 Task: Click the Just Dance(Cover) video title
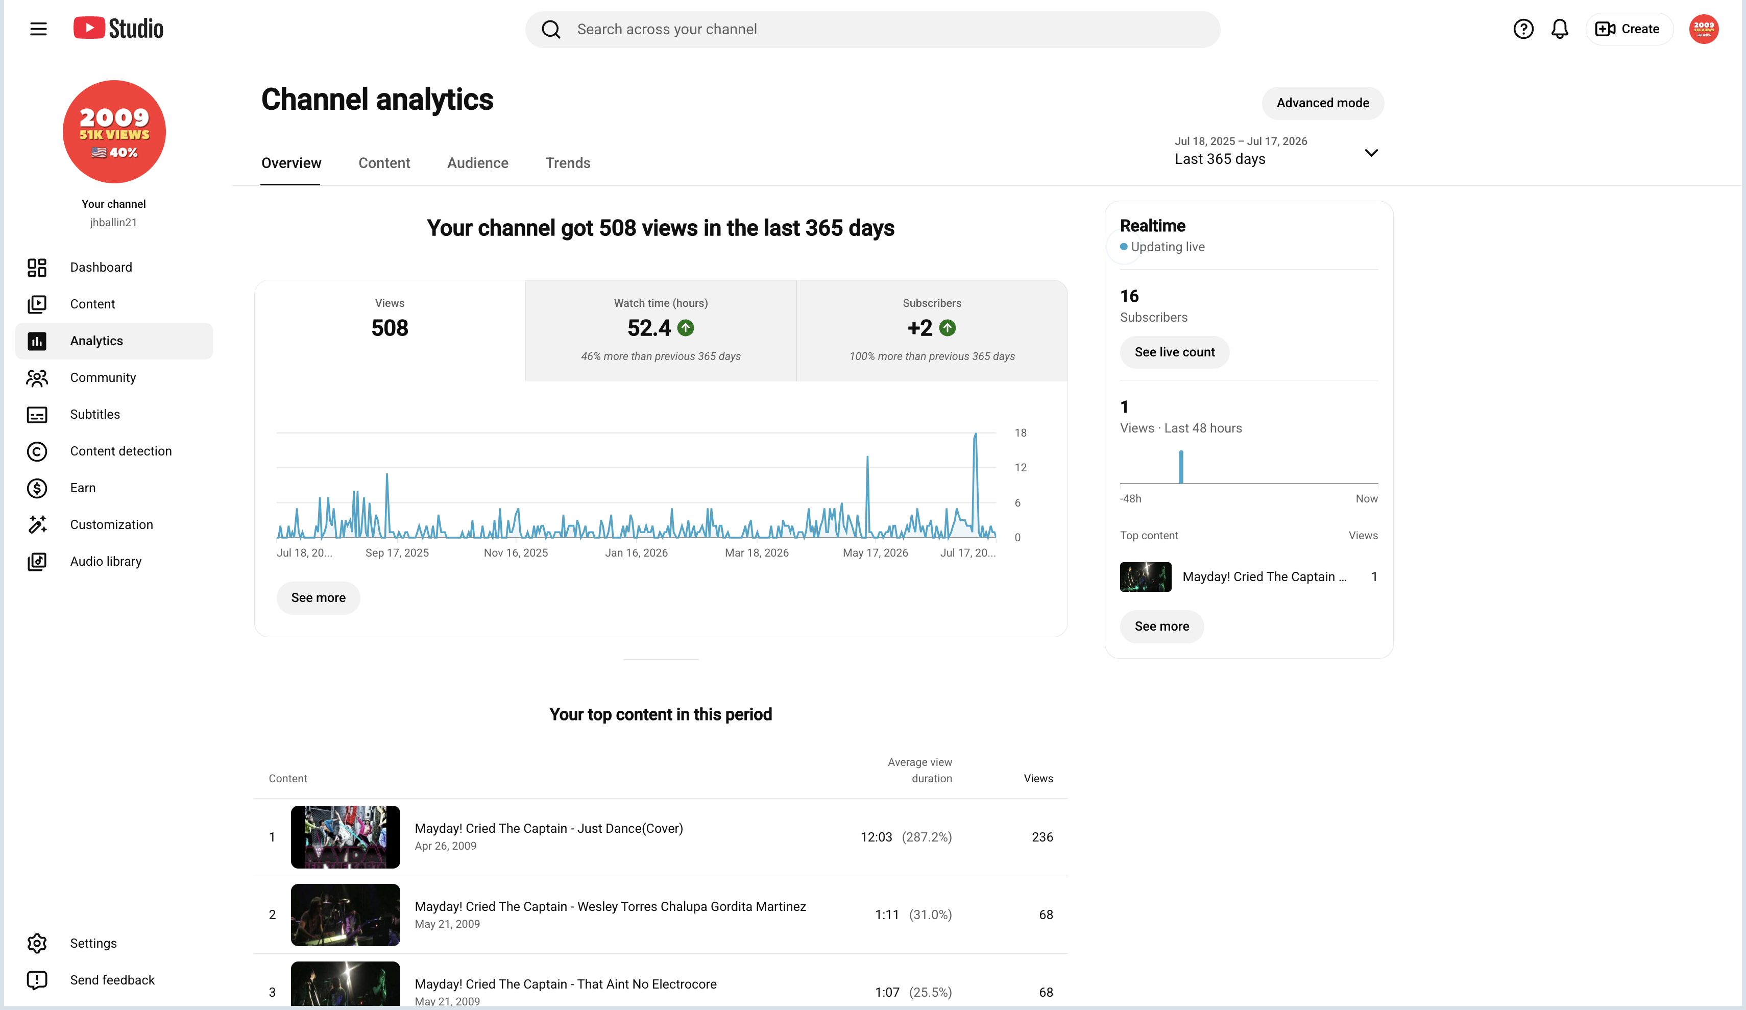pyautogui.click(x=549, y=828)
